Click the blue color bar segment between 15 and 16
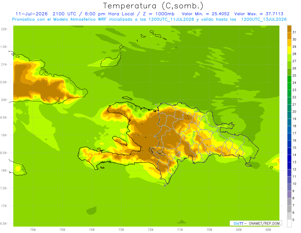 click(289, 144)
